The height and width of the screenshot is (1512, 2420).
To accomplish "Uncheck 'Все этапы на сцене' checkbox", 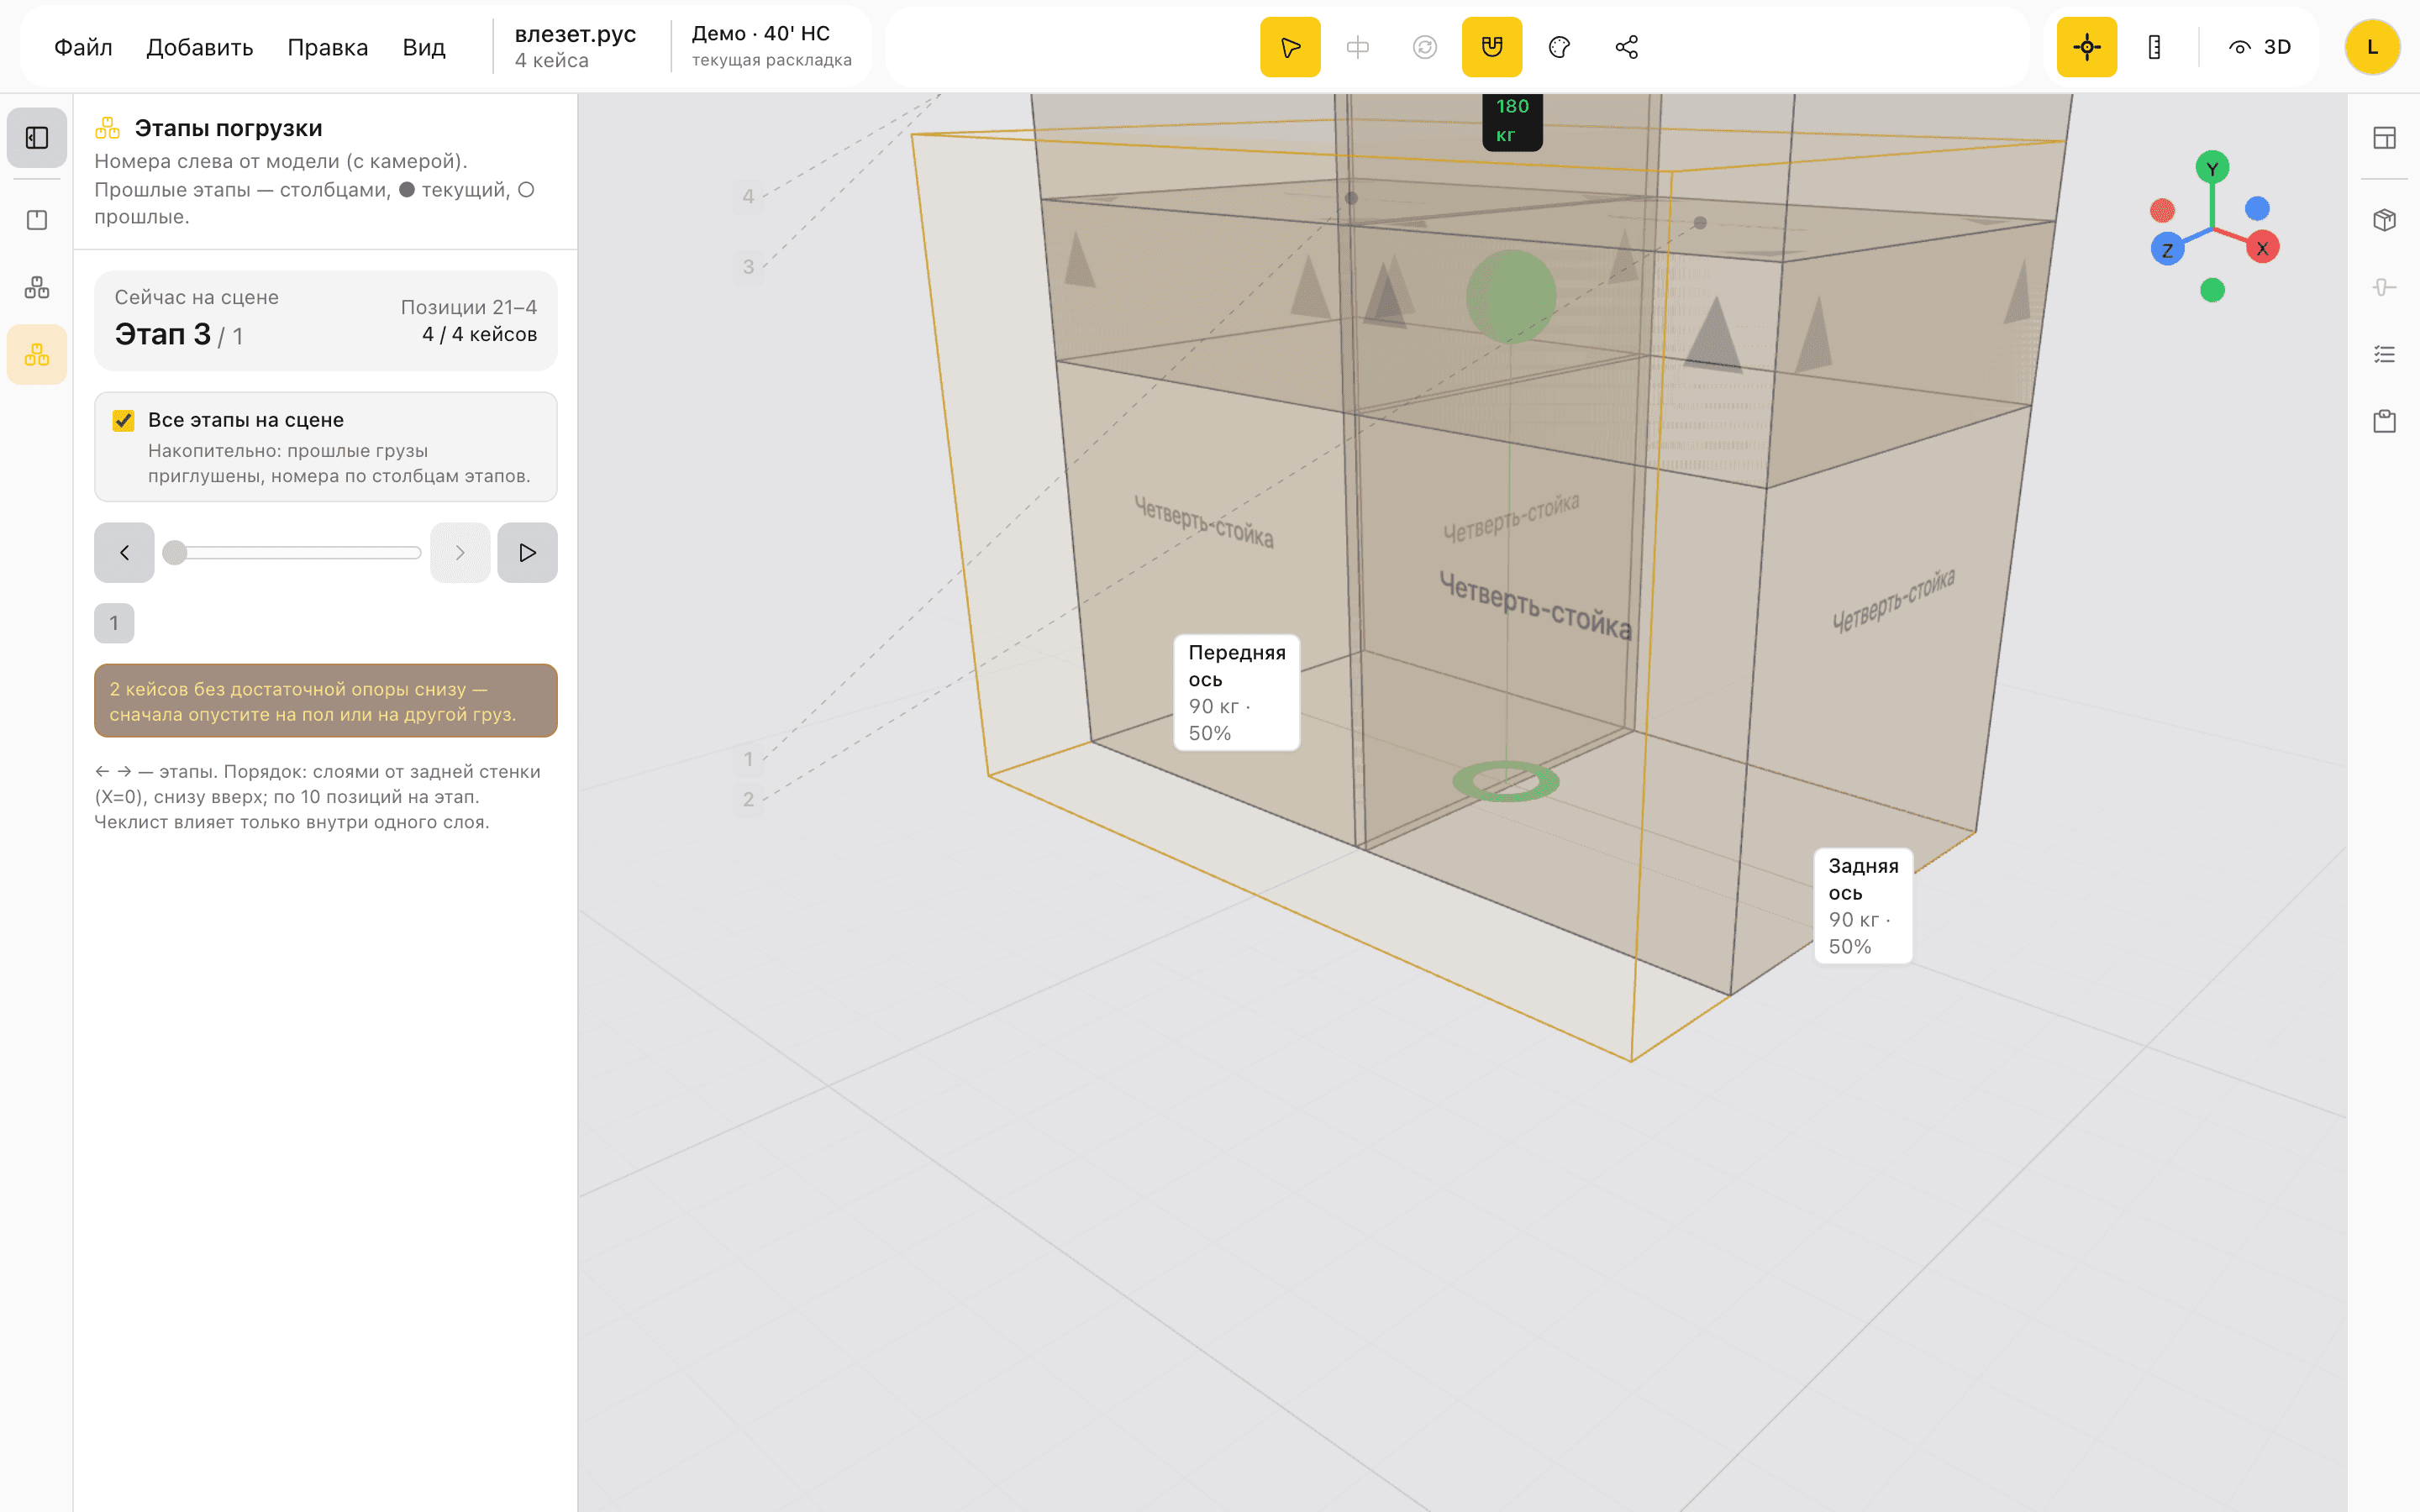I will coord(124,421).
